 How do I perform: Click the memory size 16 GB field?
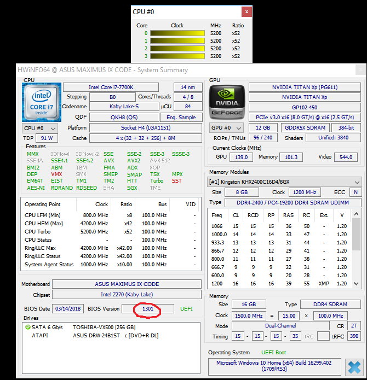(249, 305)
